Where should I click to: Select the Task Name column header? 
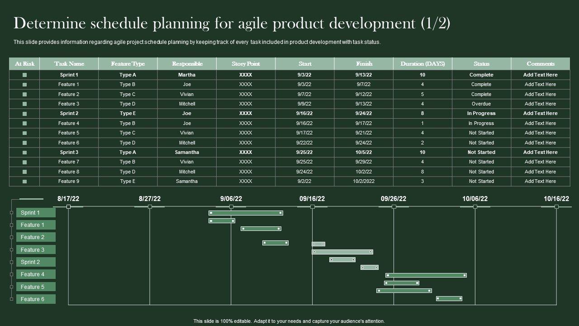click(69, 64)
